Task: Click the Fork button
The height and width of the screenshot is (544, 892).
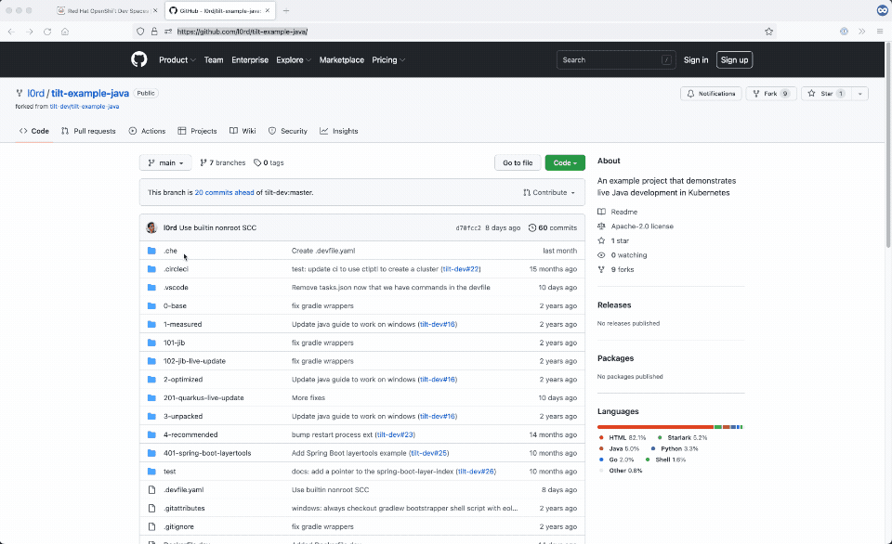Action: [x=771, y=94]
